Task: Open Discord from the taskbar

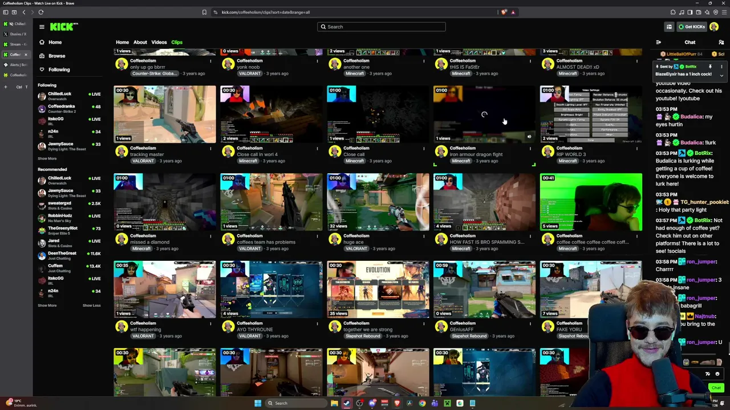Action: 372,403
